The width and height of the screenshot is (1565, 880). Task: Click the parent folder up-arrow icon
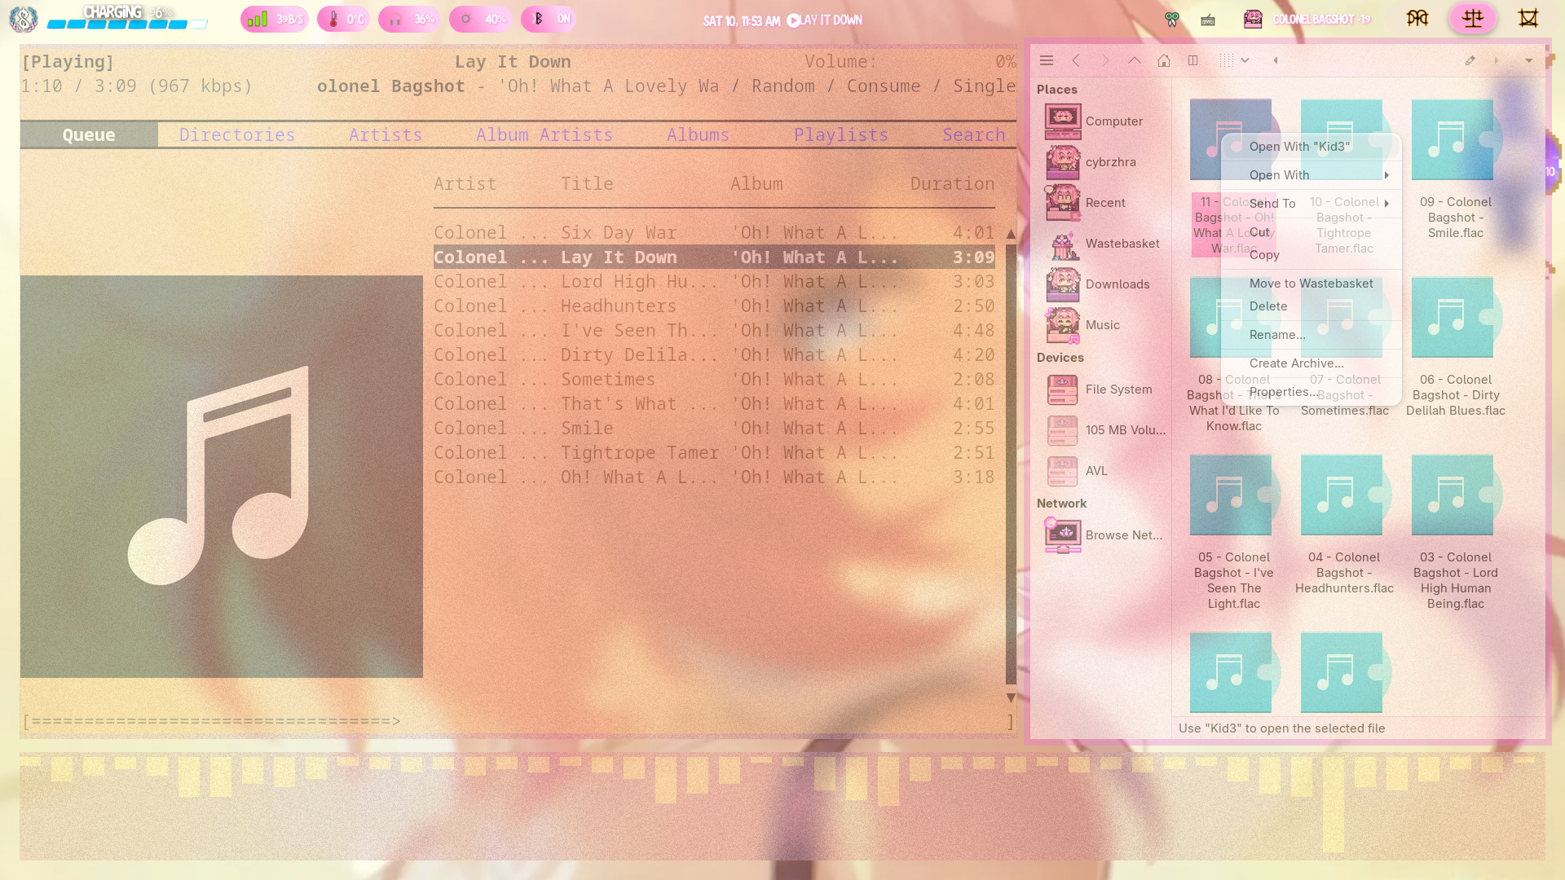1135,60
